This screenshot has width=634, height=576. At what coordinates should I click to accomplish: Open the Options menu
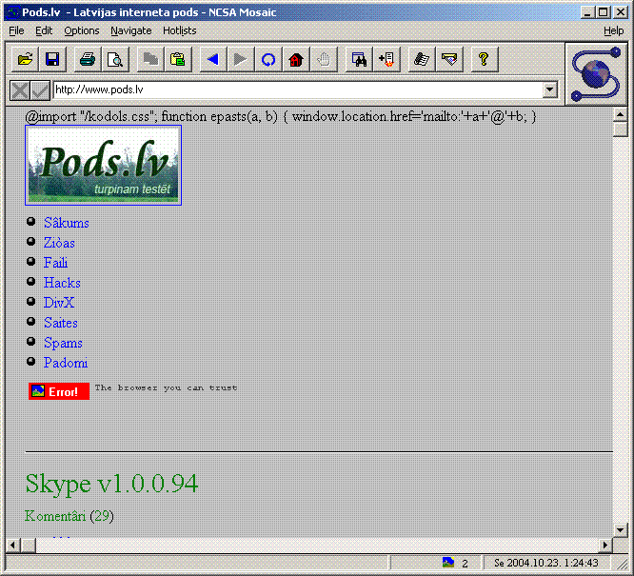coord(82,30)
